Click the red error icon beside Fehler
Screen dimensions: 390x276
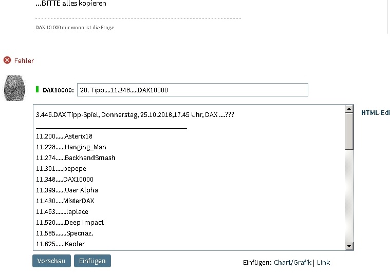click(7, 61)
